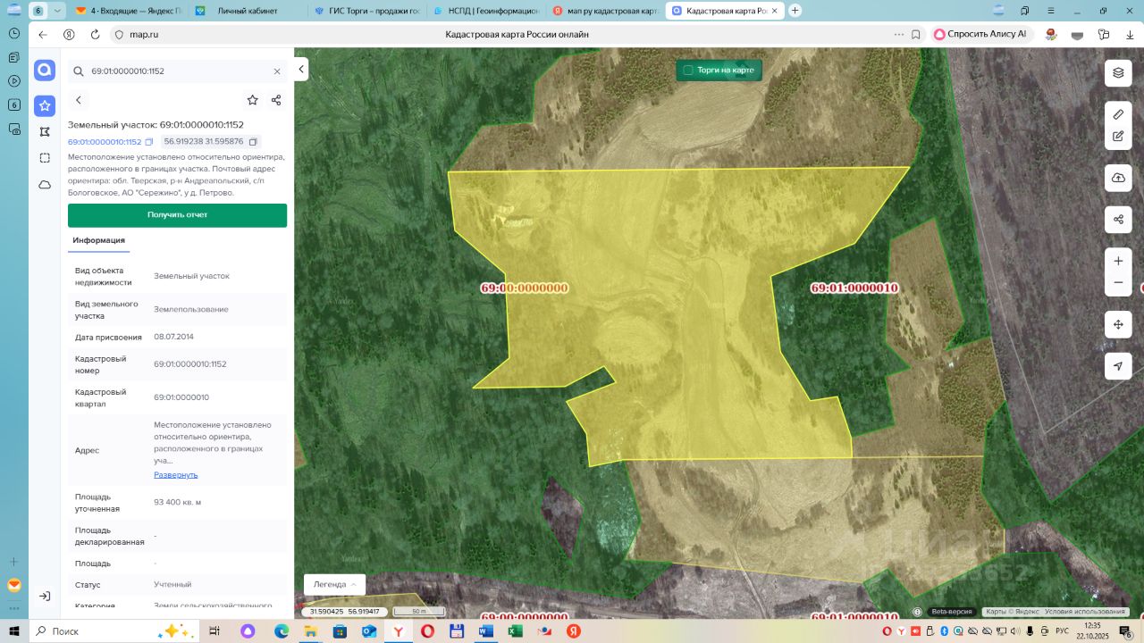Click the zoom out minus button
1144x643 pixels.
click(1118, 283)
